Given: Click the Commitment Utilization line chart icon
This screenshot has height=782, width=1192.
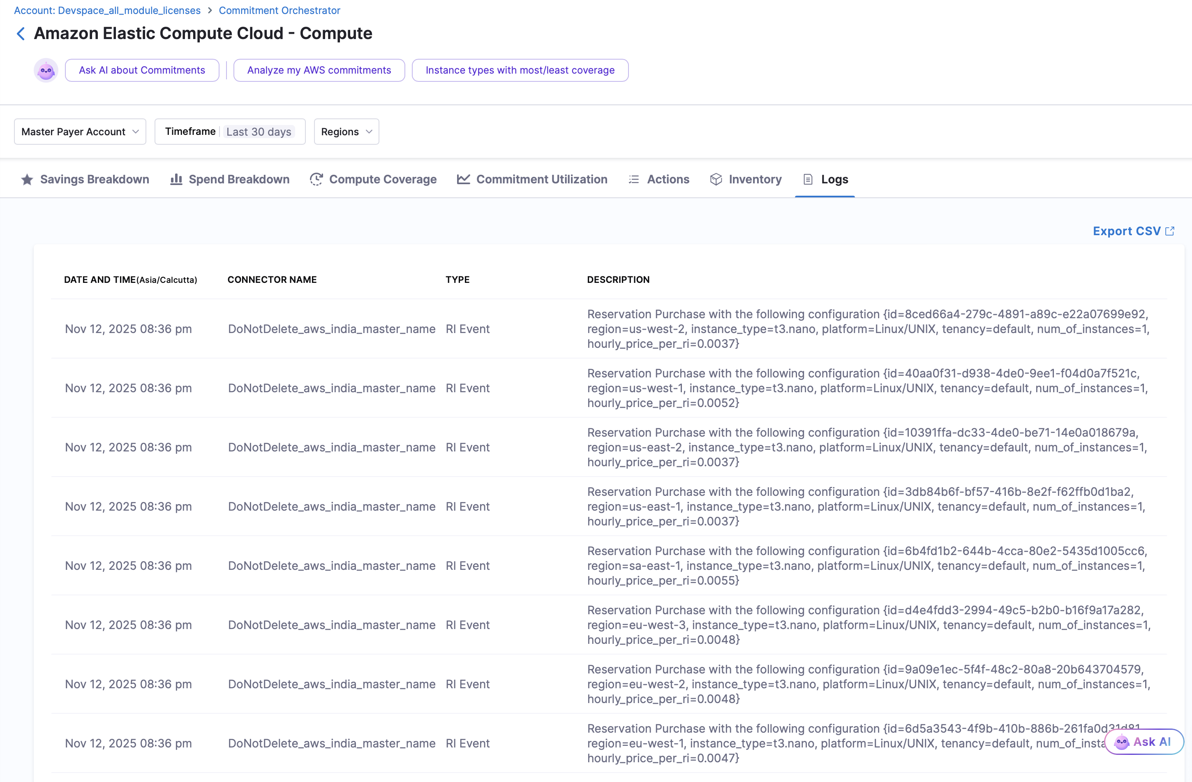Looking at the screenshot, I should (x=463, y=179).
